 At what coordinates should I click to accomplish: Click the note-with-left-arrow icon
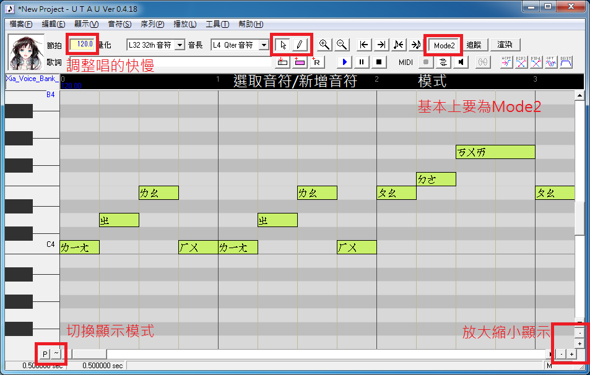point(399,45)
